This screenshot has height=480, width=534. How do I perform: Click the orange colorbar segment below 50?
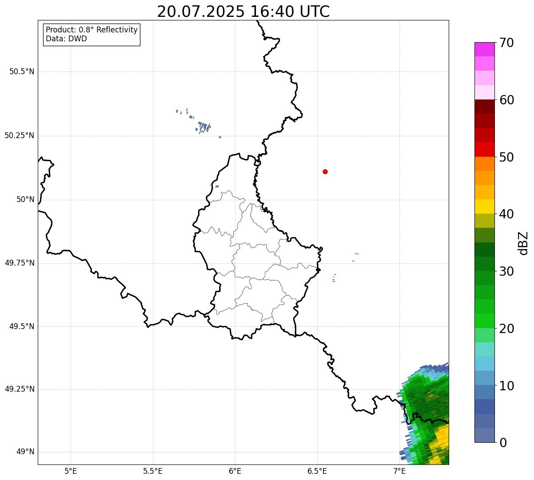coord(484,164)
